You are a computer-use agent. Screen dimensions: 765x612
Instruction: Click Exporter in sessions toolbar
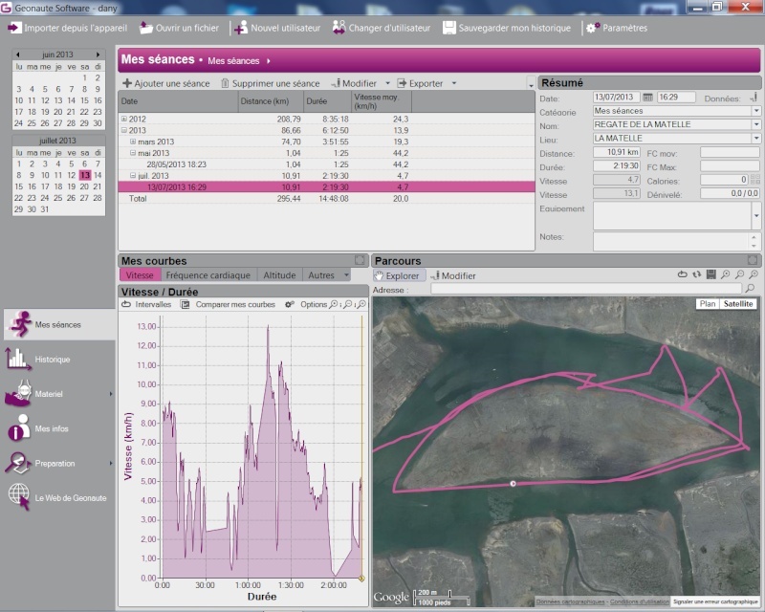pyautogui.click(x=420, y=83)
